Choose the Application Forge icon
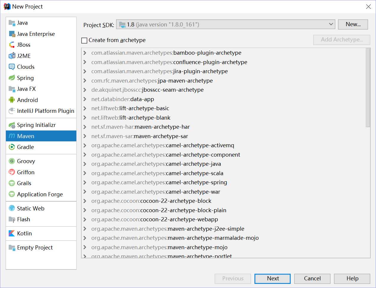The width and height of the screenshot is (376, 288). click(12, 194)
